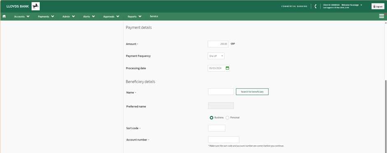The image size is (387, 153).
Task: Click the sort code warning note
Action: click(246, 146)
